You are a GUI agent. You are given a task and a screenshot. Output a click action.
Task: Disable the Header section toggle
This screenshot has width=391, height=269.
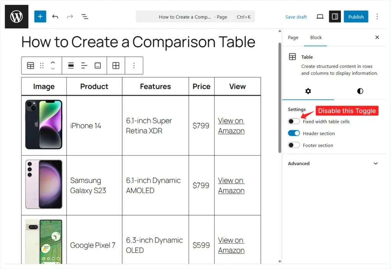pyautogui.click(x=294, y=133)
